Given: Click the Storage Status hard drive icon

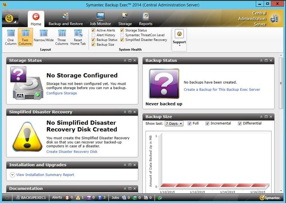Looking at the screenshot, I should pos(27,83).
